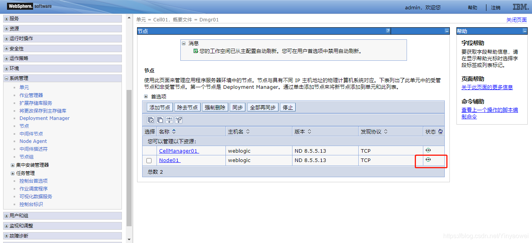The height and width of the screenshot is (243, 532).
Task: Click the 添加节点 button
Action: 160,107
